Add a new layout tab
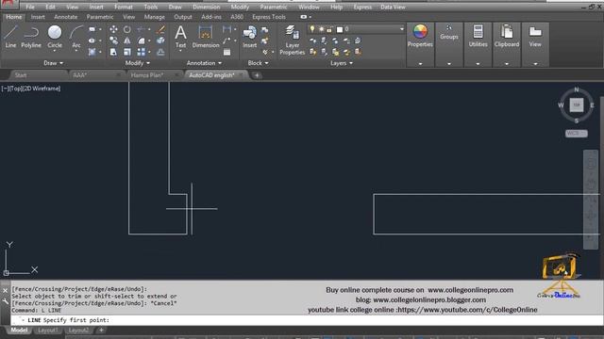 (101, 331)
